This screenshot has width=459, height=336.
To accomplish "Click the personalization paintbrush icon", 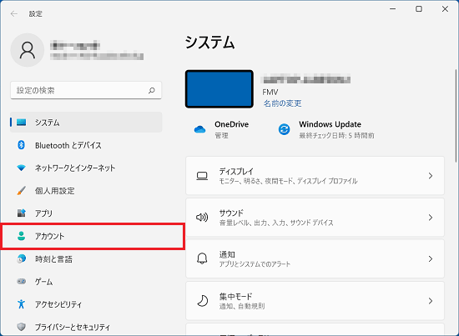I will click(x=21, y=191).
